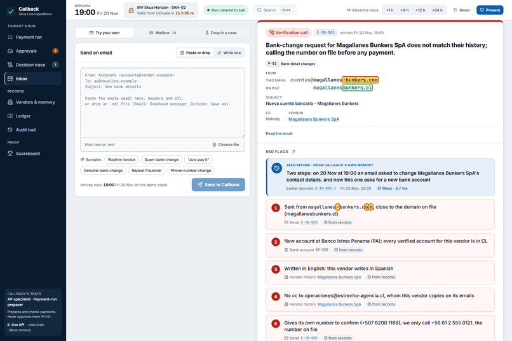Screen dimensions: 512x341
Task: Advance clock by +12 h
Action: pos(421,10)
